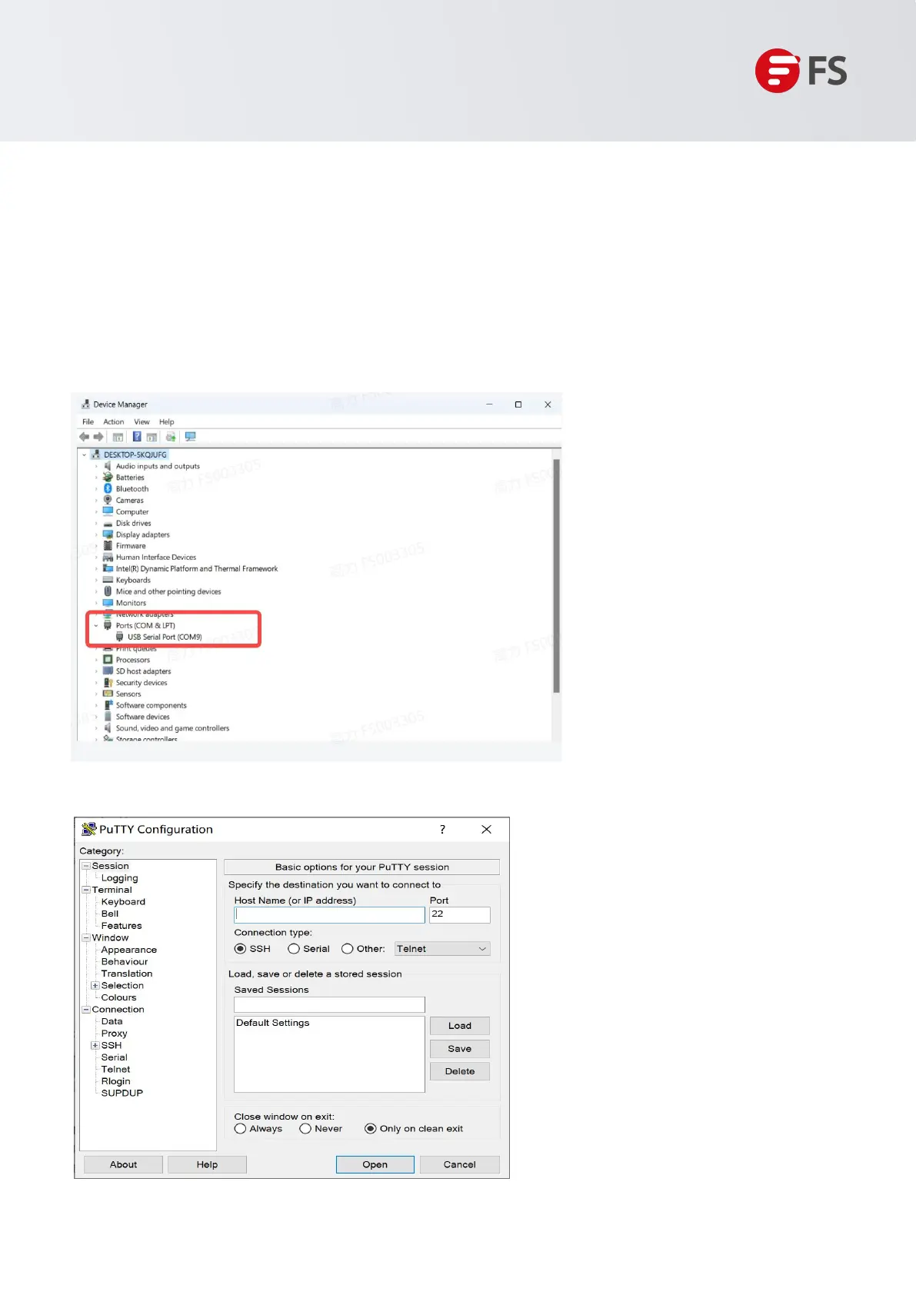
Task: Select the Serial connection type radio button
Action: [x=294, y=949]
